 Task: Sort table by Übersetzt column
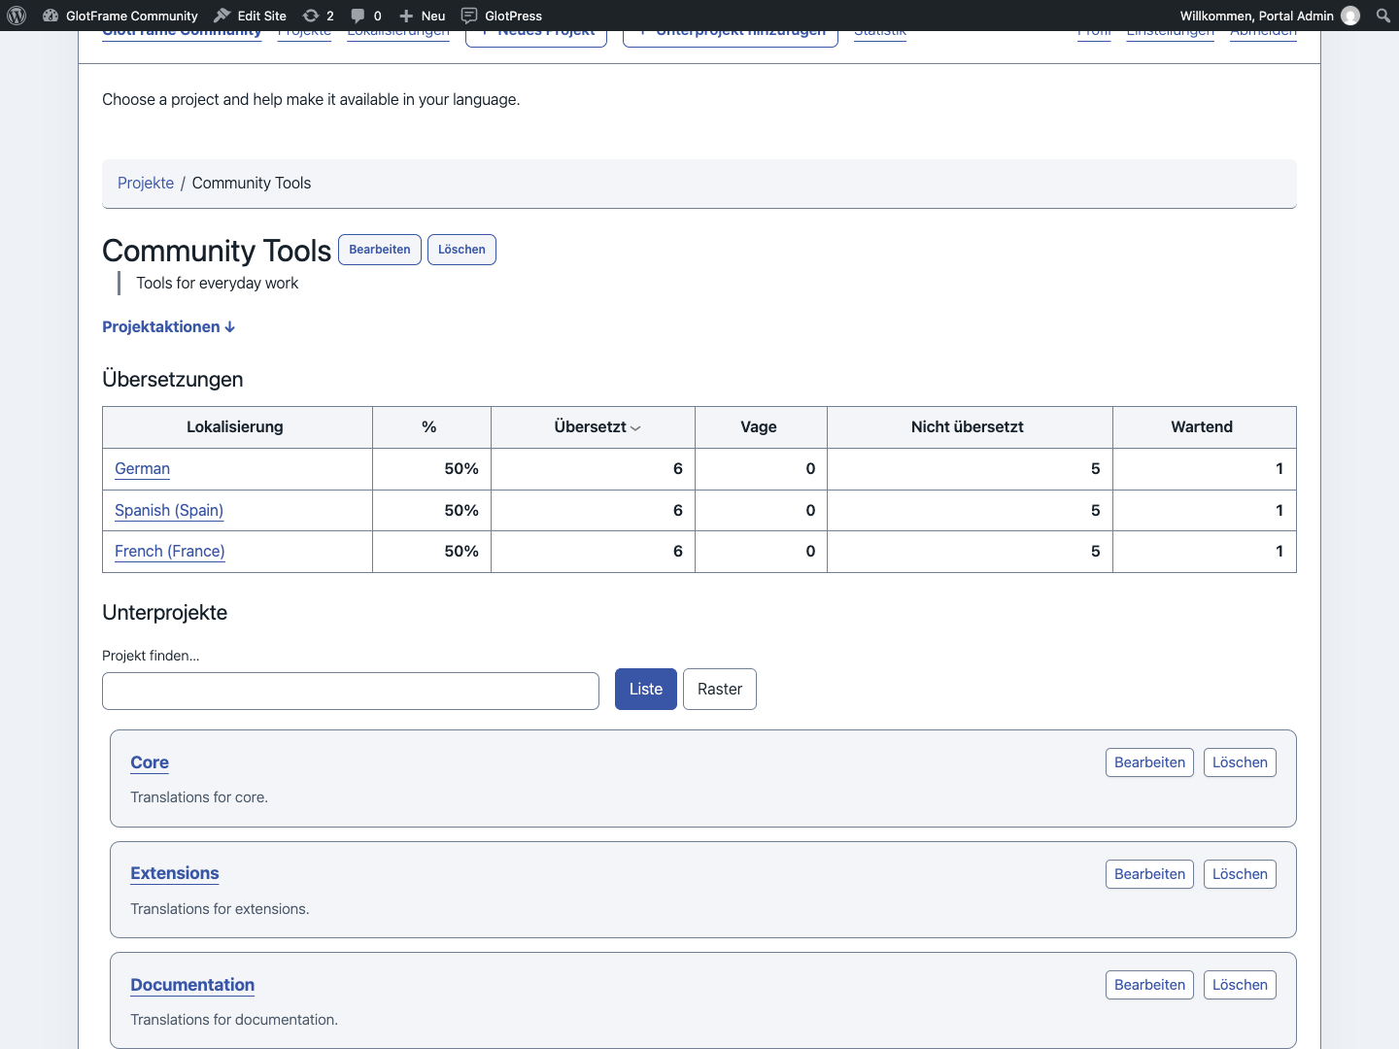[x=597, y=427]
